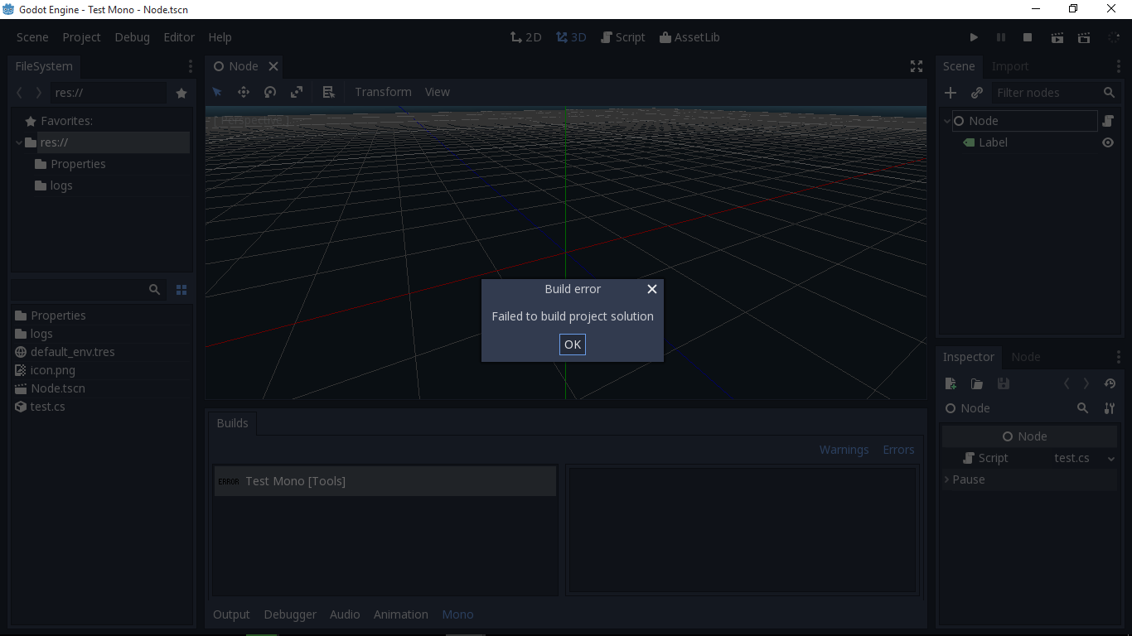Instance a scene using the link icon
The height and width of the screenshot is (636, 1132).
[977, 93]
